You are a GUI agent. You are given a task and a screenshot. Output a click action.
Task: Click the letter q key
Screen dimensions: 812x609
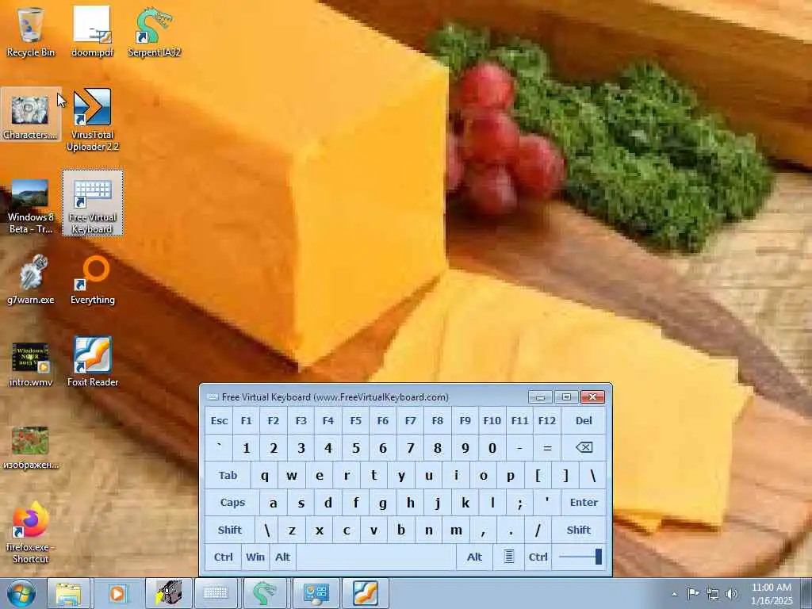point(265,475)
